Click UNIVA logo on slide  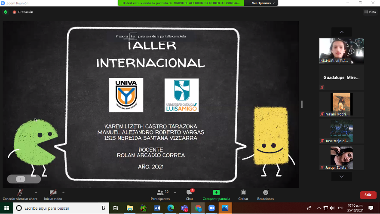click(x=126, y=95)
